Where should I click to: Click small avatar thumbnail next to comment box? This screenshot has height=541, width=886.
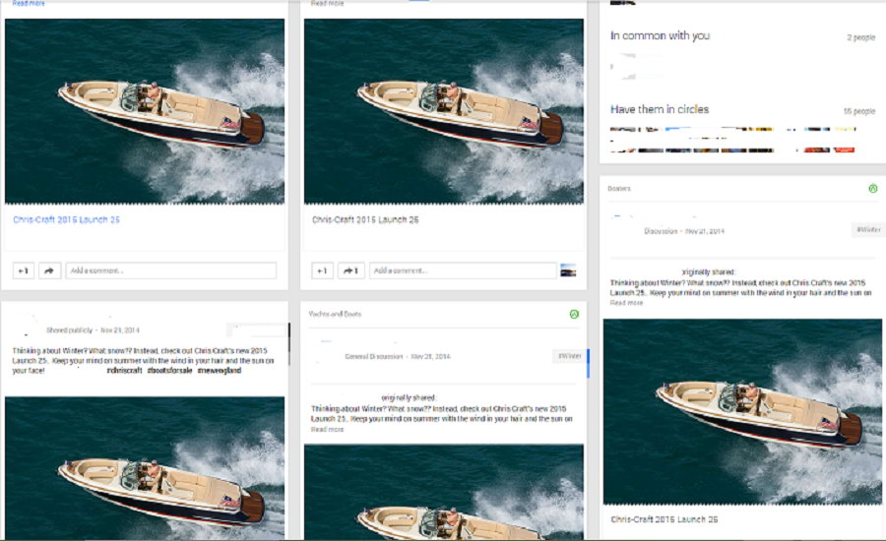568,271
